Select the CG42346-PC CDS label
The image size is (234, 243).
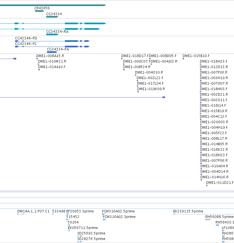click(26, 44)
